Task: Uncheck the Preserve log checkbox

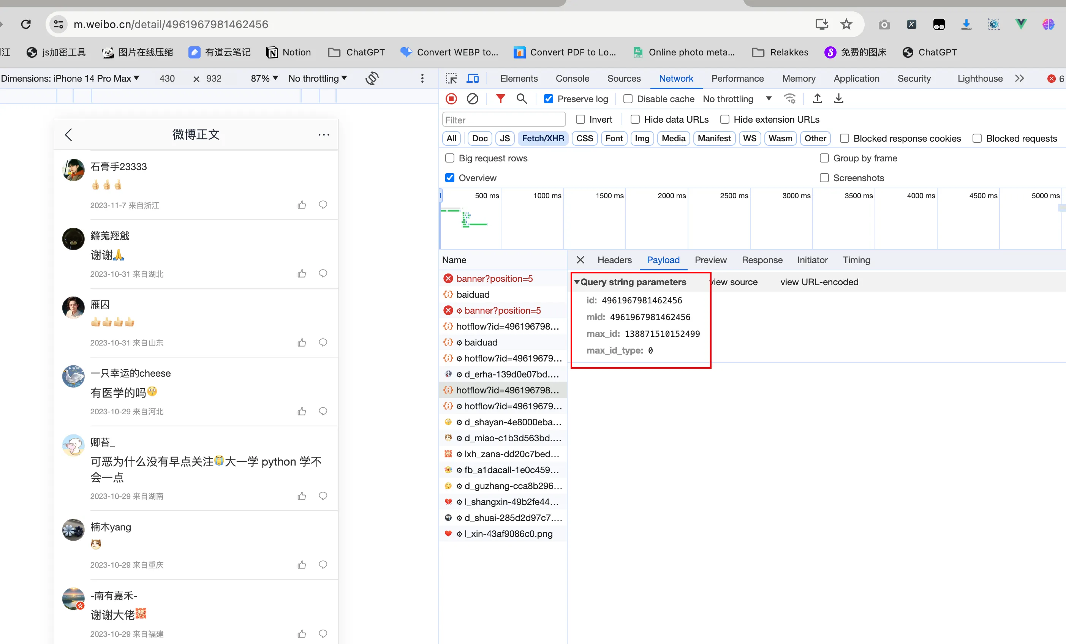Action: coord(548,99)
